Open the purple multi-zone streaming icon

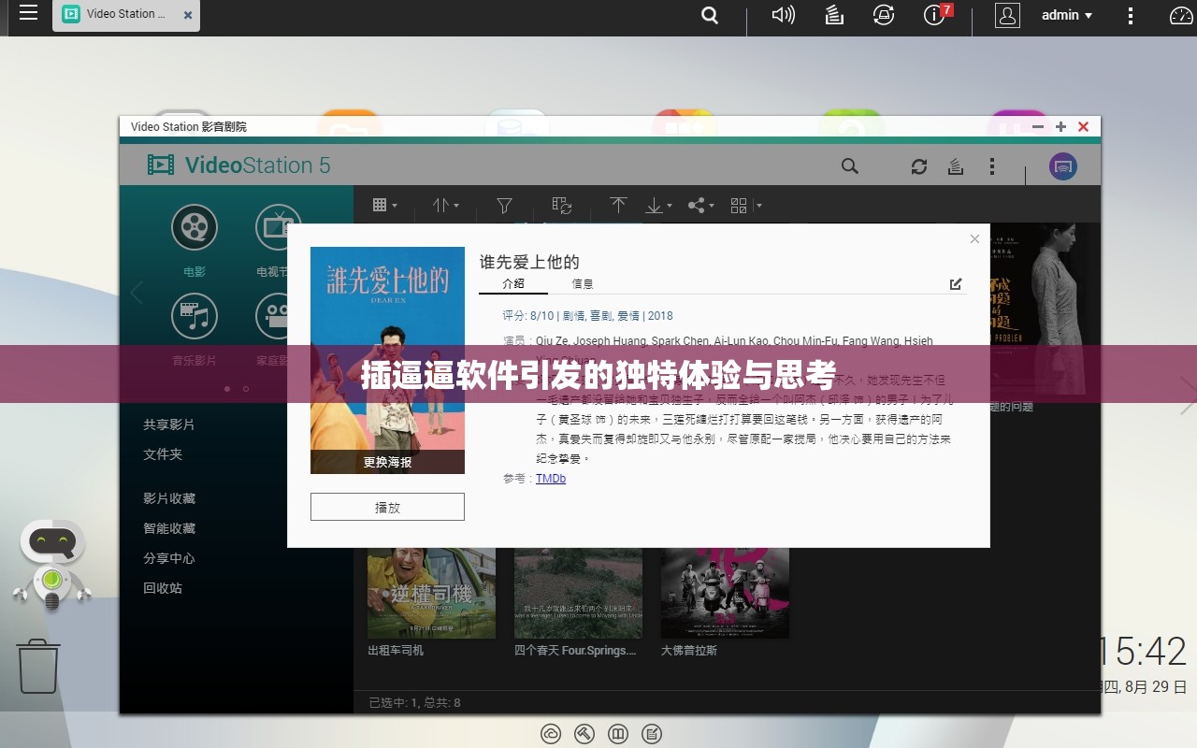click(x=1063, y=166)
